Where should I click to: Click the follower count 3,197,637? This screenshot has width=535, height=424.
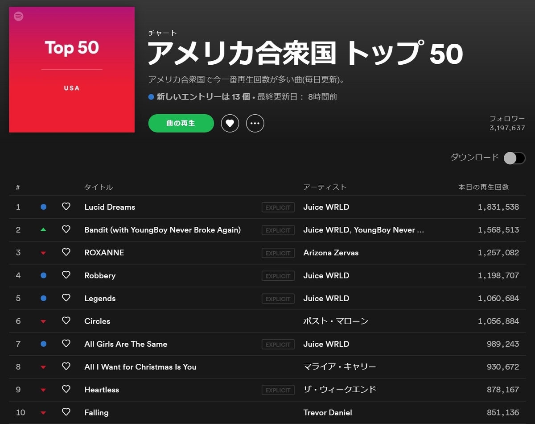(507, 128)
